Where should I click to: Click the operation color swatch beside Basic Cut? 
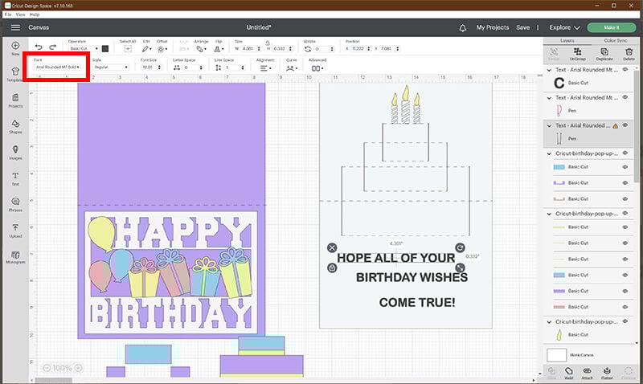105,48
